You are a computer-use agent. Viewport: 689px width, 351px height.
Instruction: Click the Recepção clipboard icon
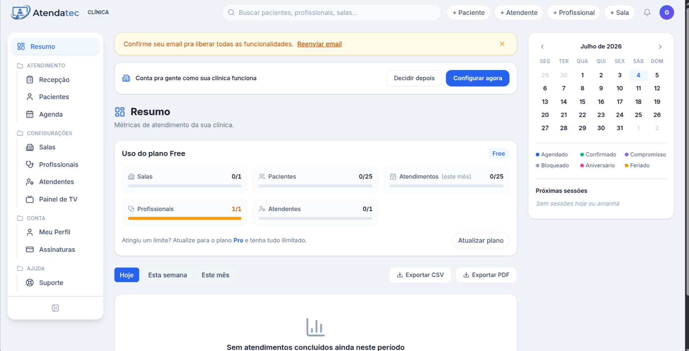[30, 79]
